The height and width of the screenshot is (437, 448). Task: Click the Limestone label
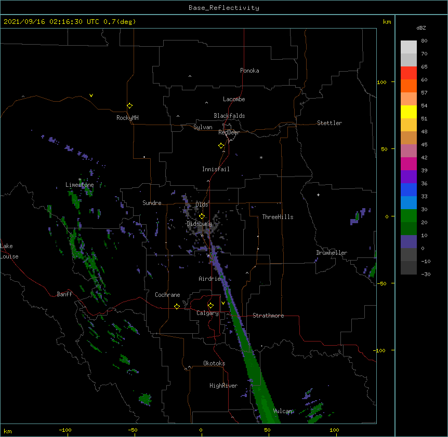(80, 185)
